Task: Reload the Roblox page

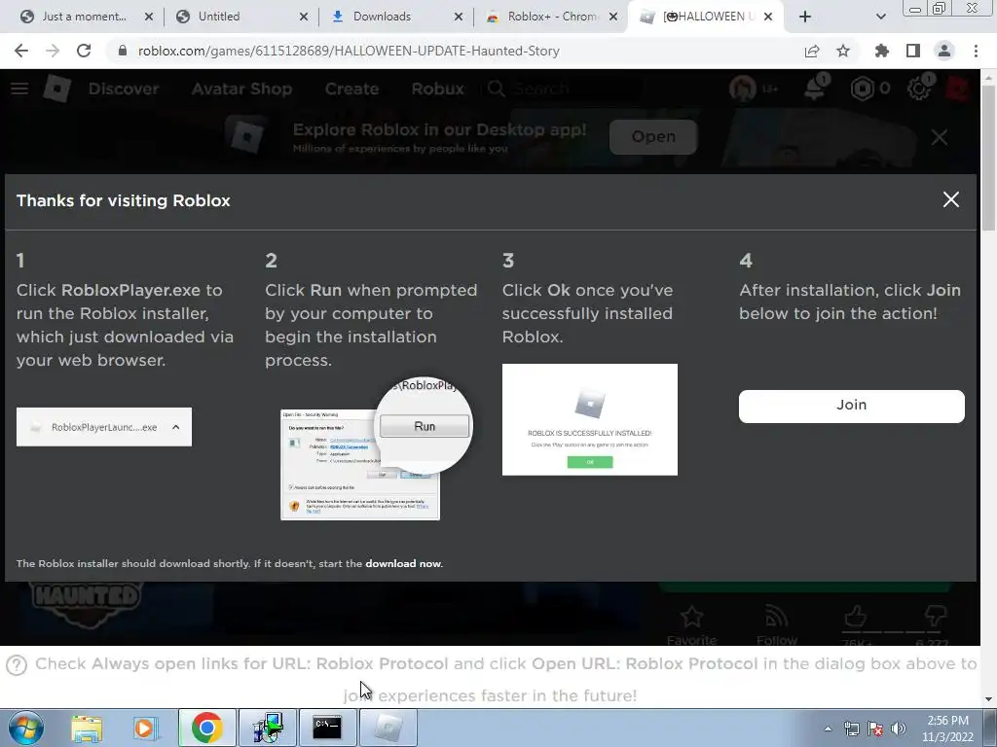Action: (x=84, y=51)
